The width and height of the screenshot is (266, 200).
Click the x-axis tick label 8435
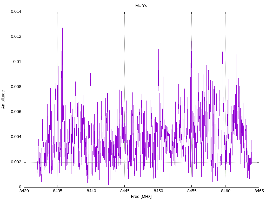(x=57, y=191)
